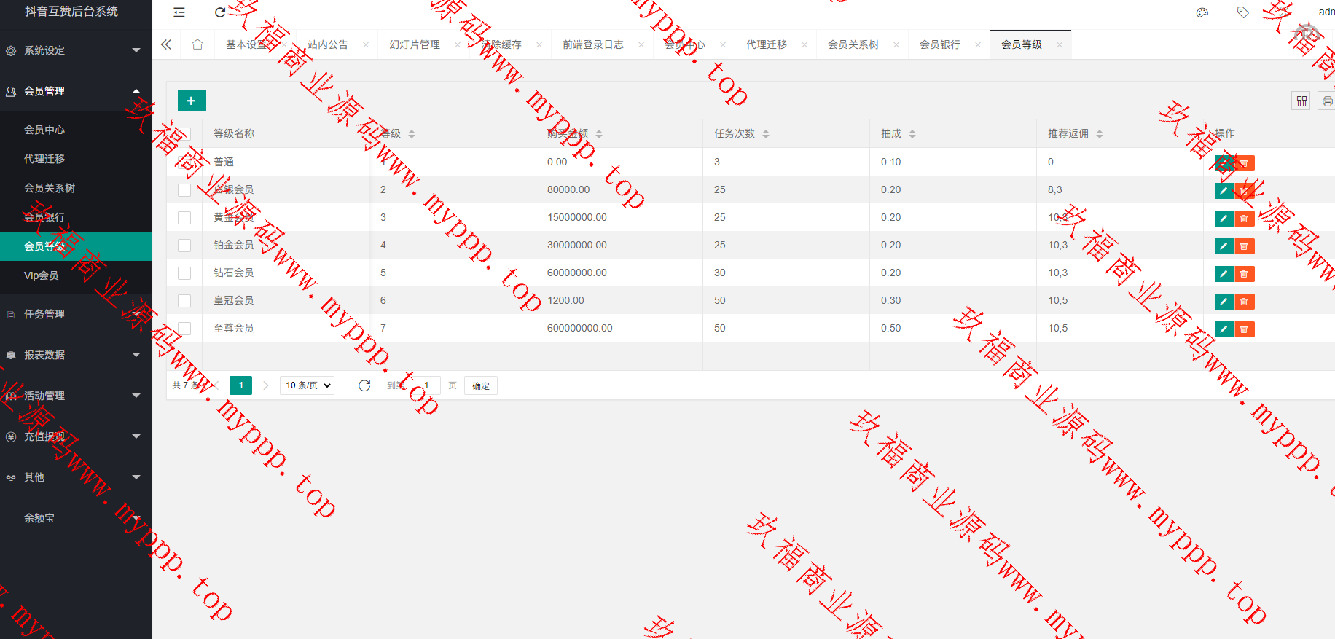Expand the 报表数据 sidebar section
1335x639 pixels.
tap(73, 355)
